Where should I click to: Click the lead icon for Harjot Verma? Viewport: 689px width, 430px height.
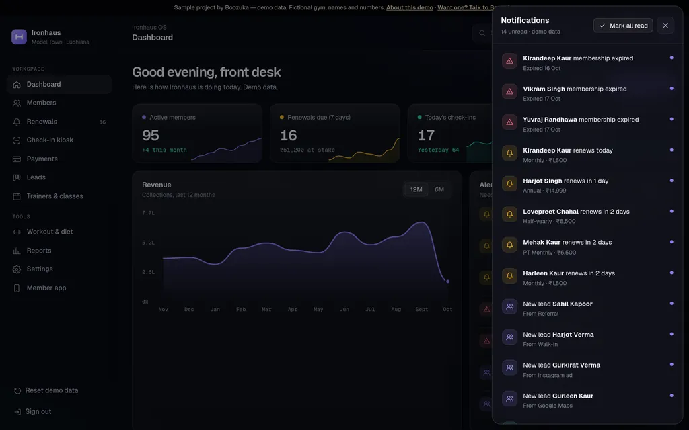click(510, 337)
